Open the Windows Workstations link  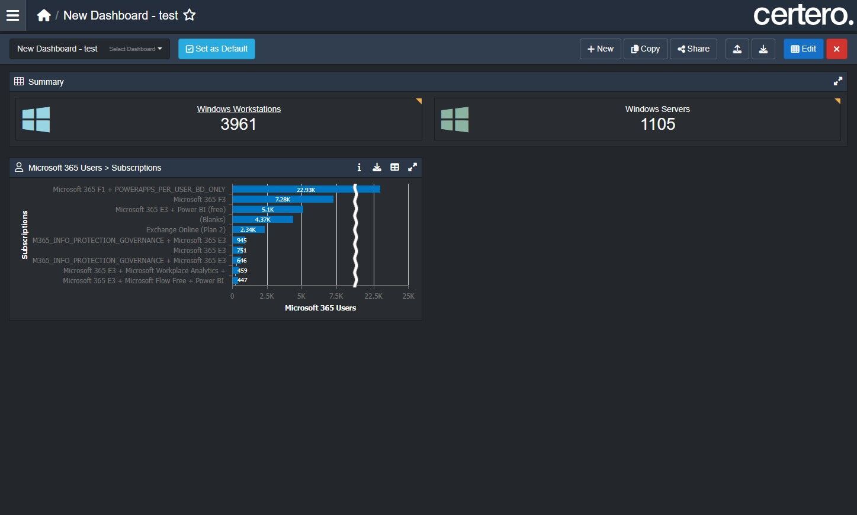[x=239, y=109]
